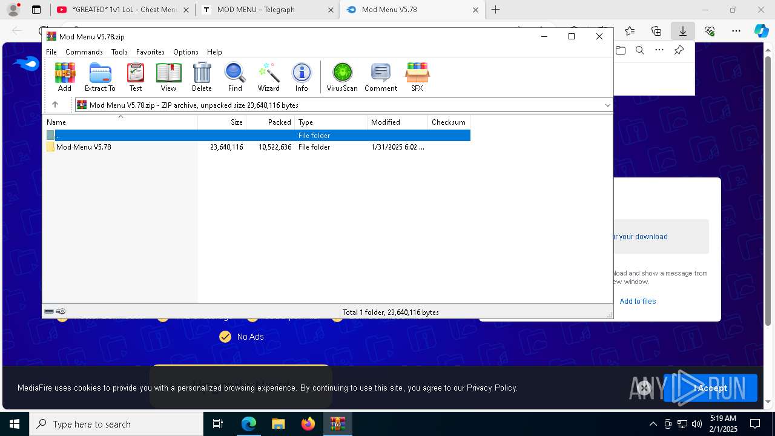Screen dimensions: 775x436
Task: Sort list by Type column header
Action: [x=331, y=122]
